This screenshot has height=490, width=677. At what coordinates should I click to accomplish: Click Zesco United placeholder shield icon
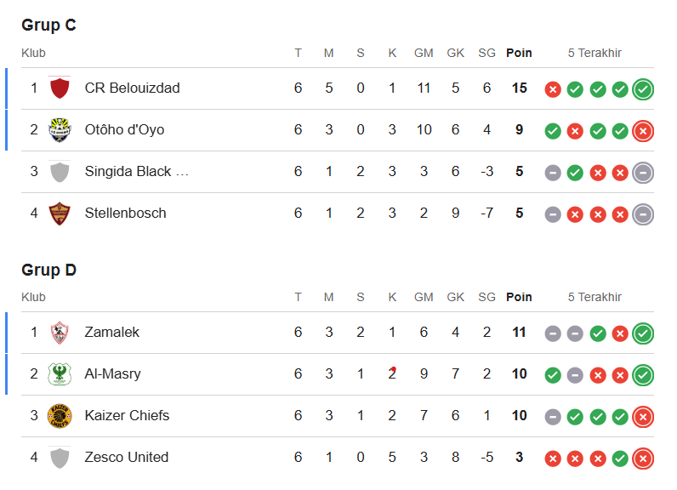(60, 457)
